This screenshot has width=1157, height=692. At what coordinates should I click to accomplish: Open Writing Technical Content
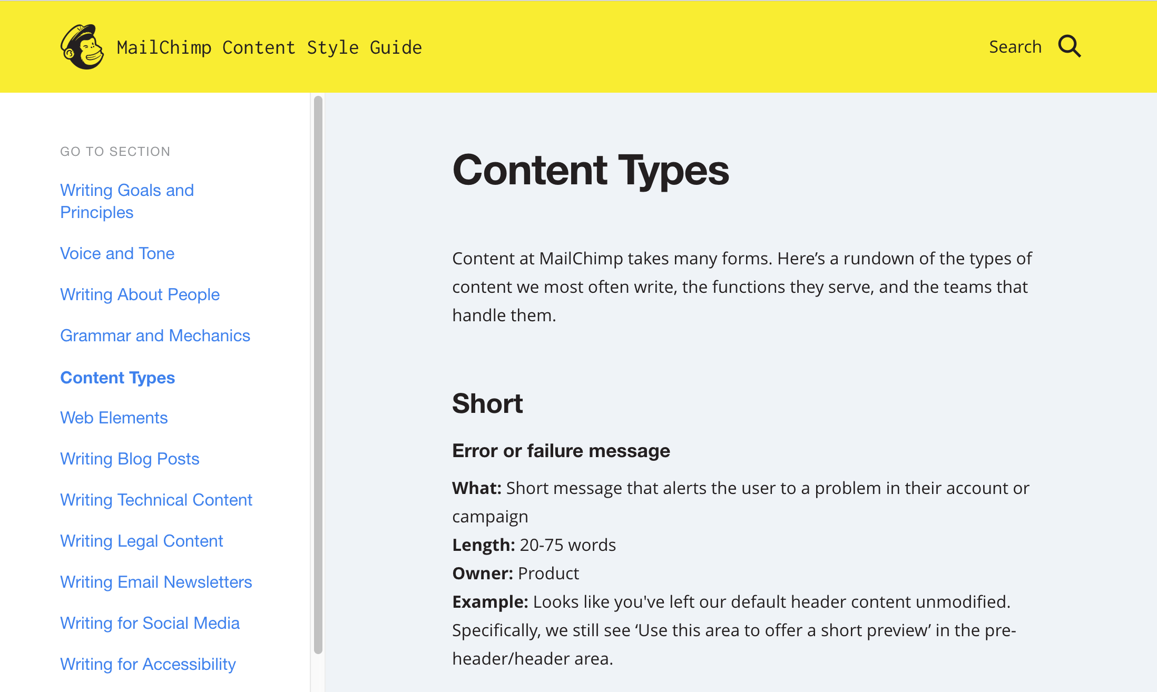[156, 500]
